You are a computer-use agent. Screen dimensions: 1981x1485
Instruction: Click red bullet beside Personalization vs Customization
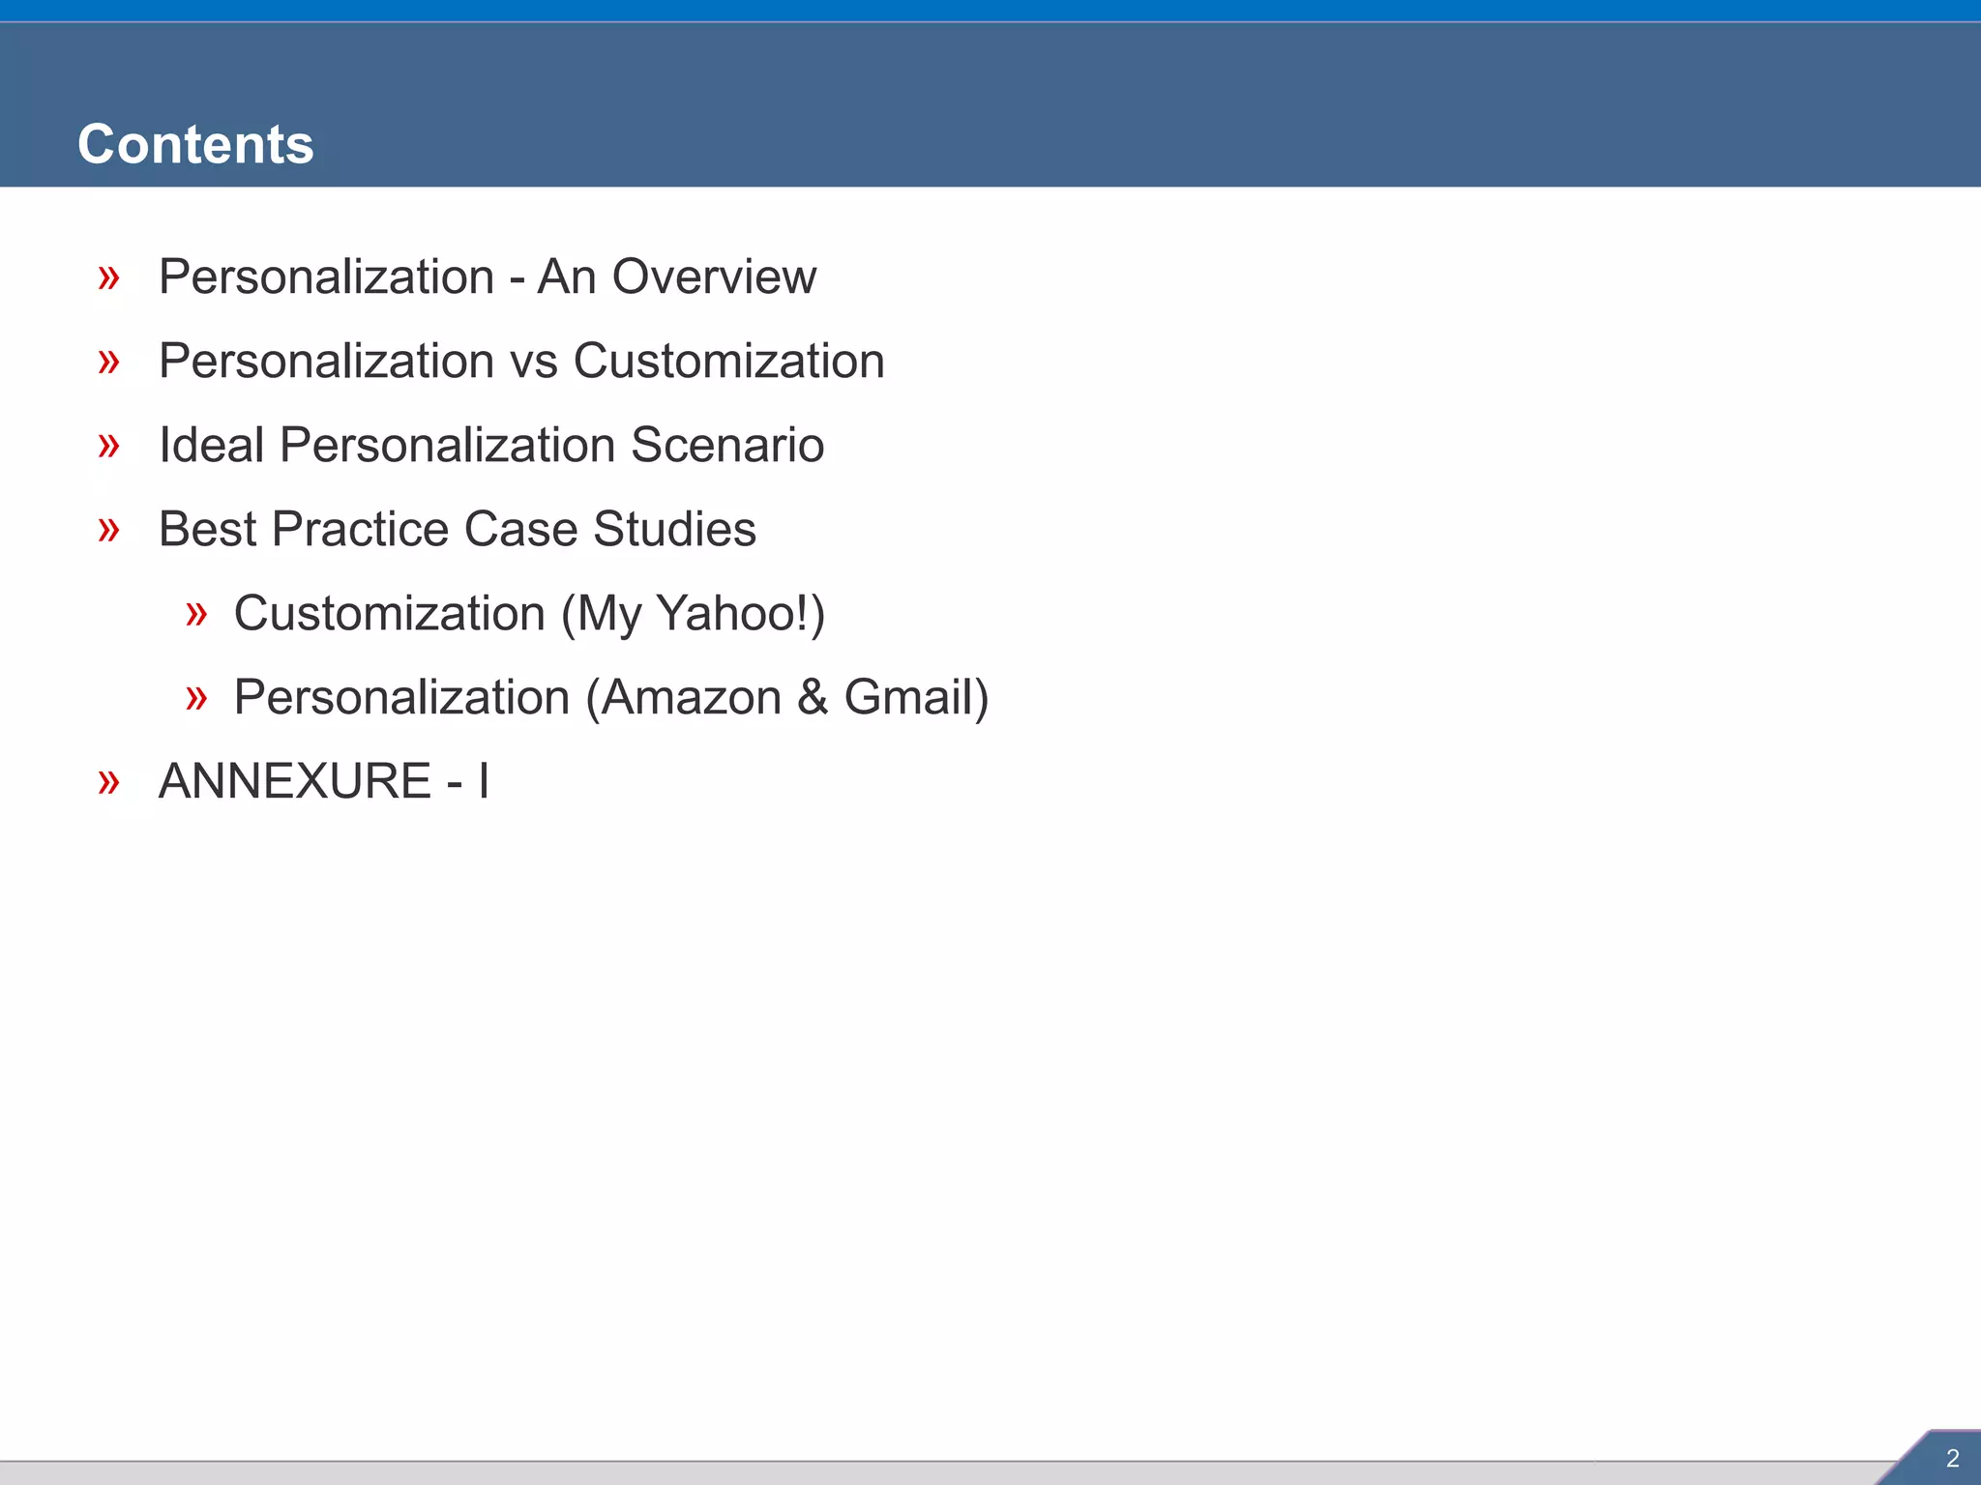click(109, 363)
